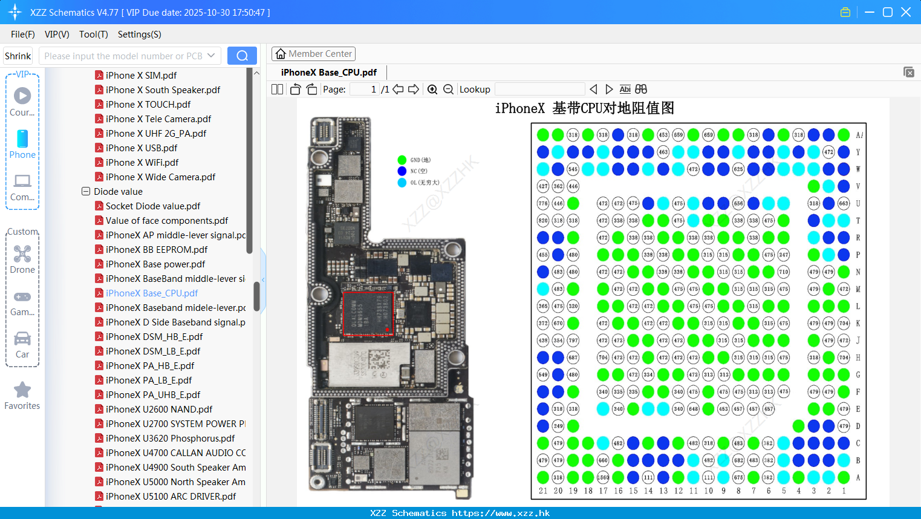The width and height of the screenshot is (921, 519).
Task: Click the cyan OL legend dot
Action: point(402,182)
